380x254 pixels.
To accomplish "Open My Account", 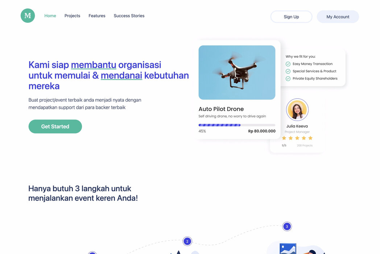I will pos(338,17).
